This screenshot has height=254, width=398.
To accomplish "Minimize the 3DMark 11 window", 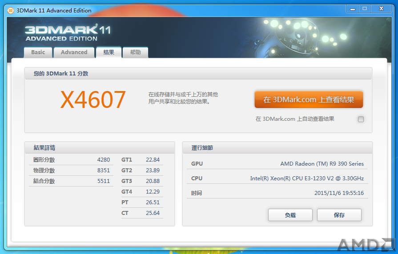I will (353, 9).
